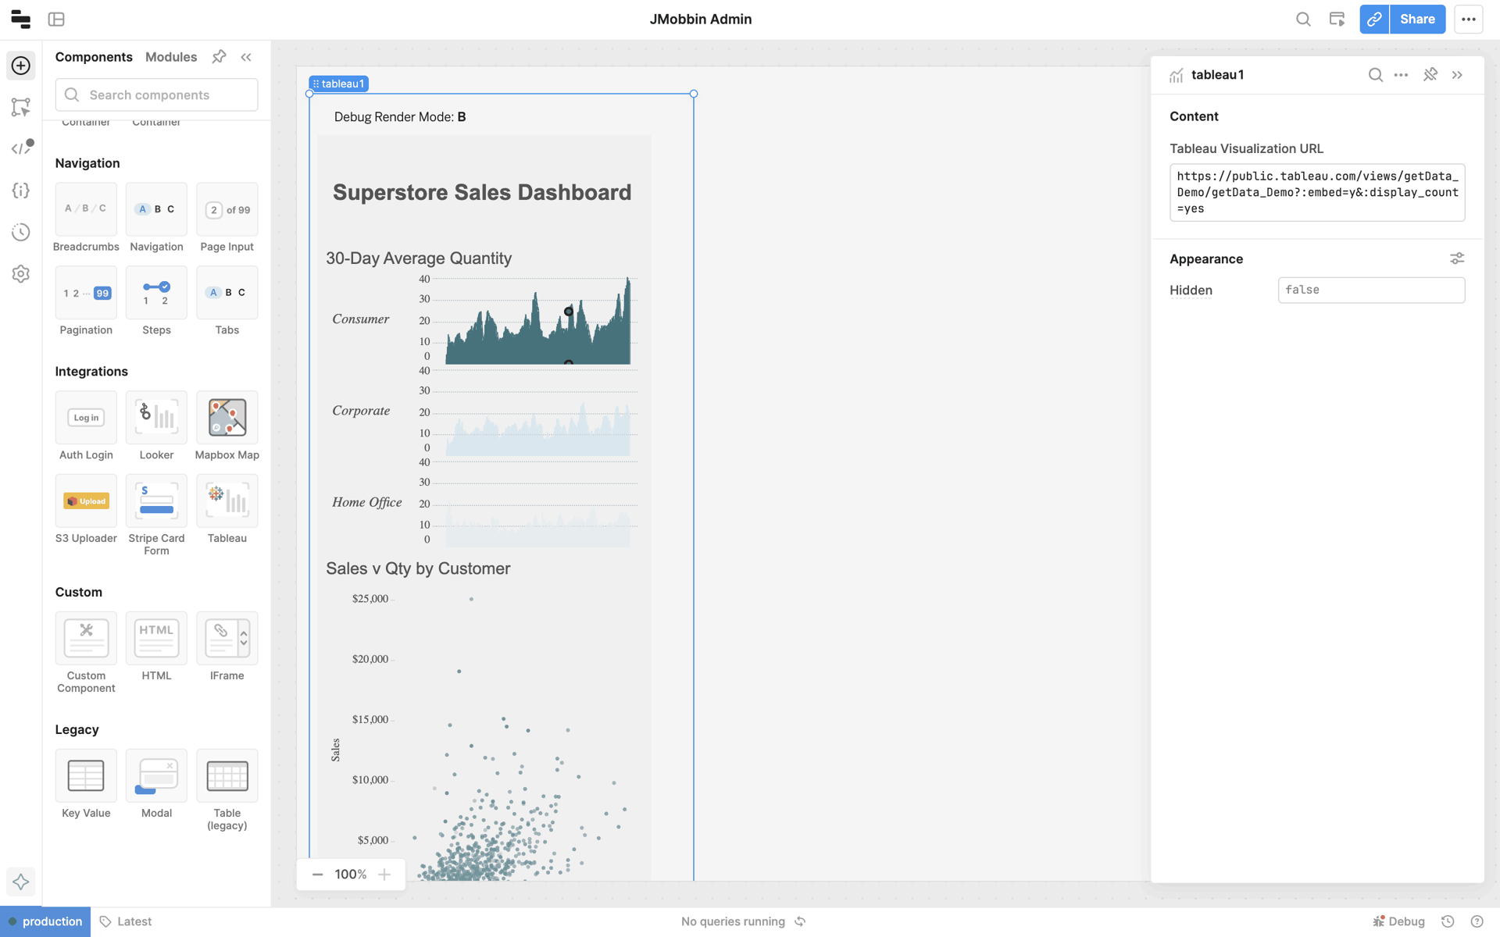Select the Key Value legacy component
Viewport: 1500px width, 937px height.
click(x=86, y=784)
